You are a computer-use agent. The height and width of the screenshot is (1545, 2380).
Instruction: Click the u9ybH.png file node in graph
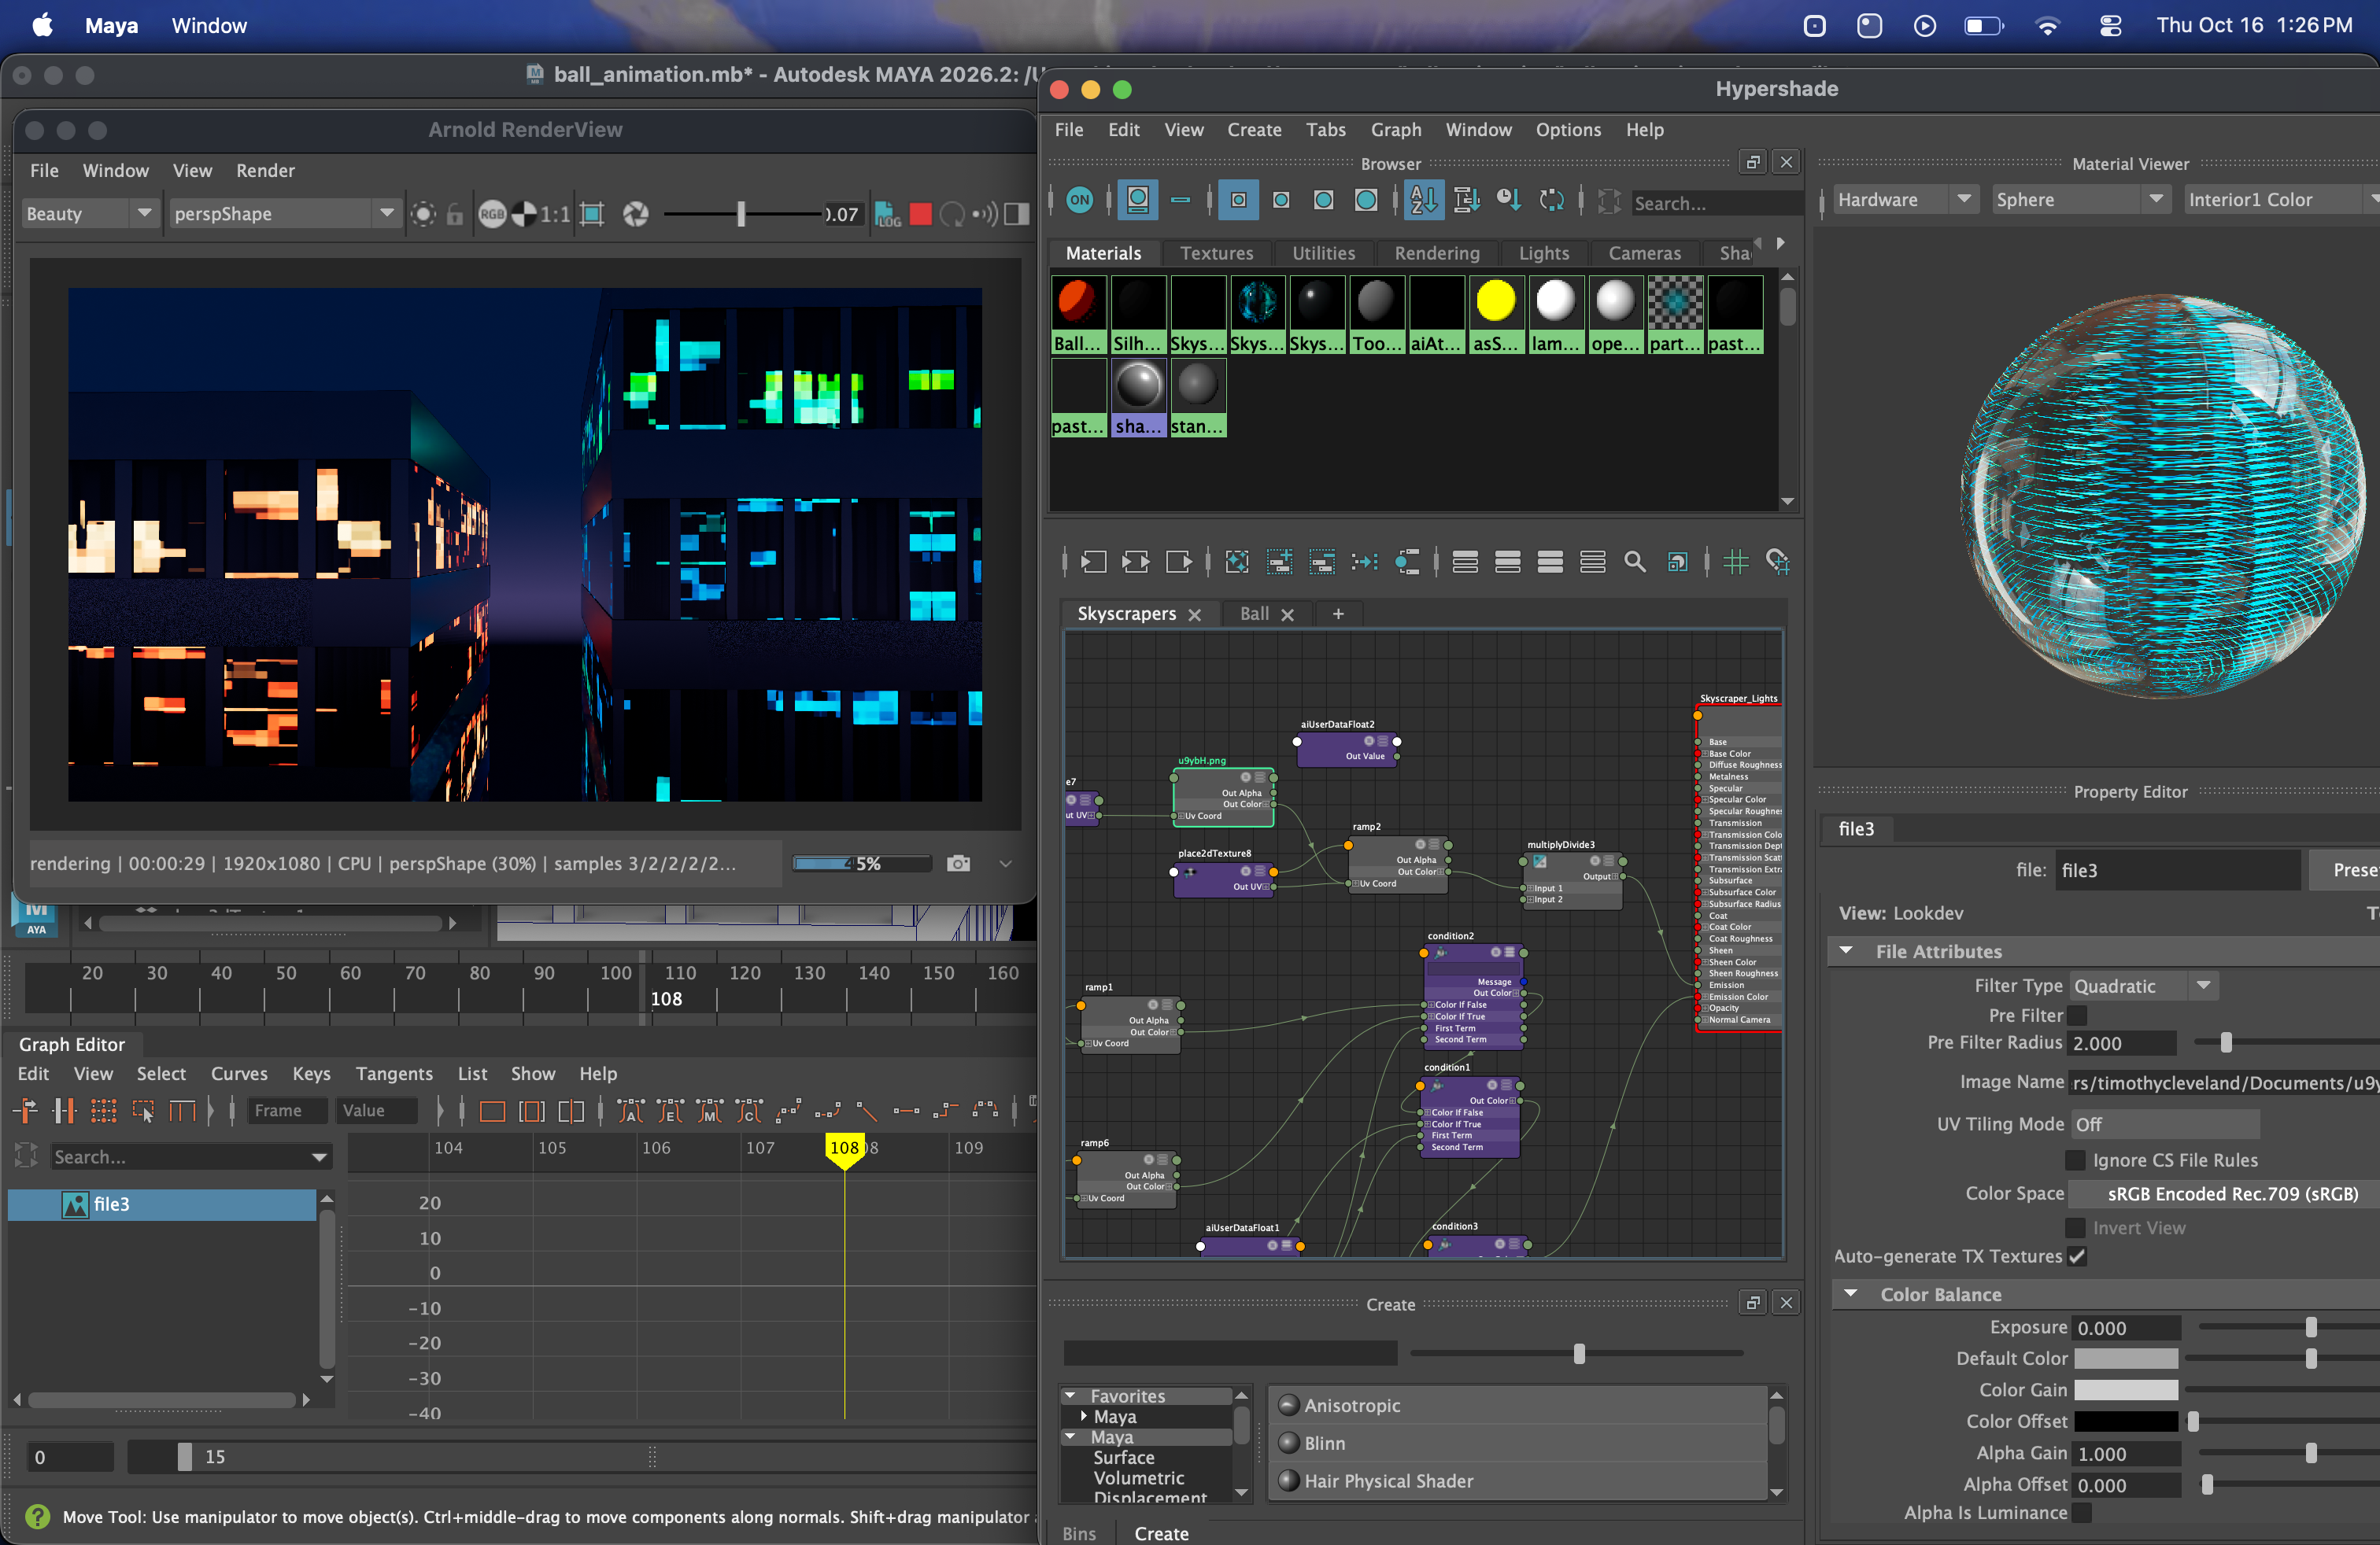pos(1222,796)
